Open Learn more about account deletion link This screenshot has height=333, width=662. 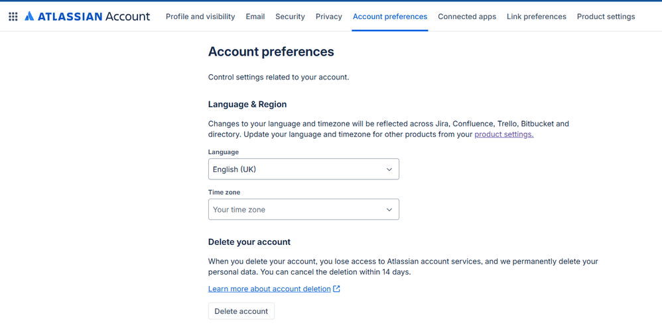point(269,289)
